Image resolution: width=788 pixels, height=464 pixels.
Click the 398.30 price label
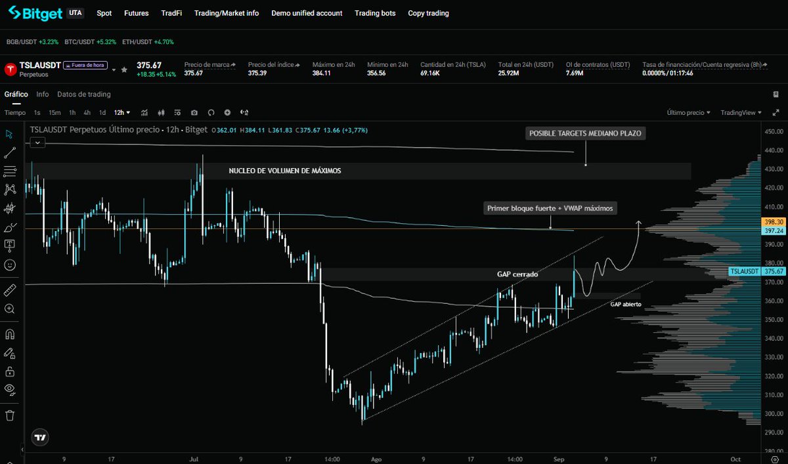773,222
